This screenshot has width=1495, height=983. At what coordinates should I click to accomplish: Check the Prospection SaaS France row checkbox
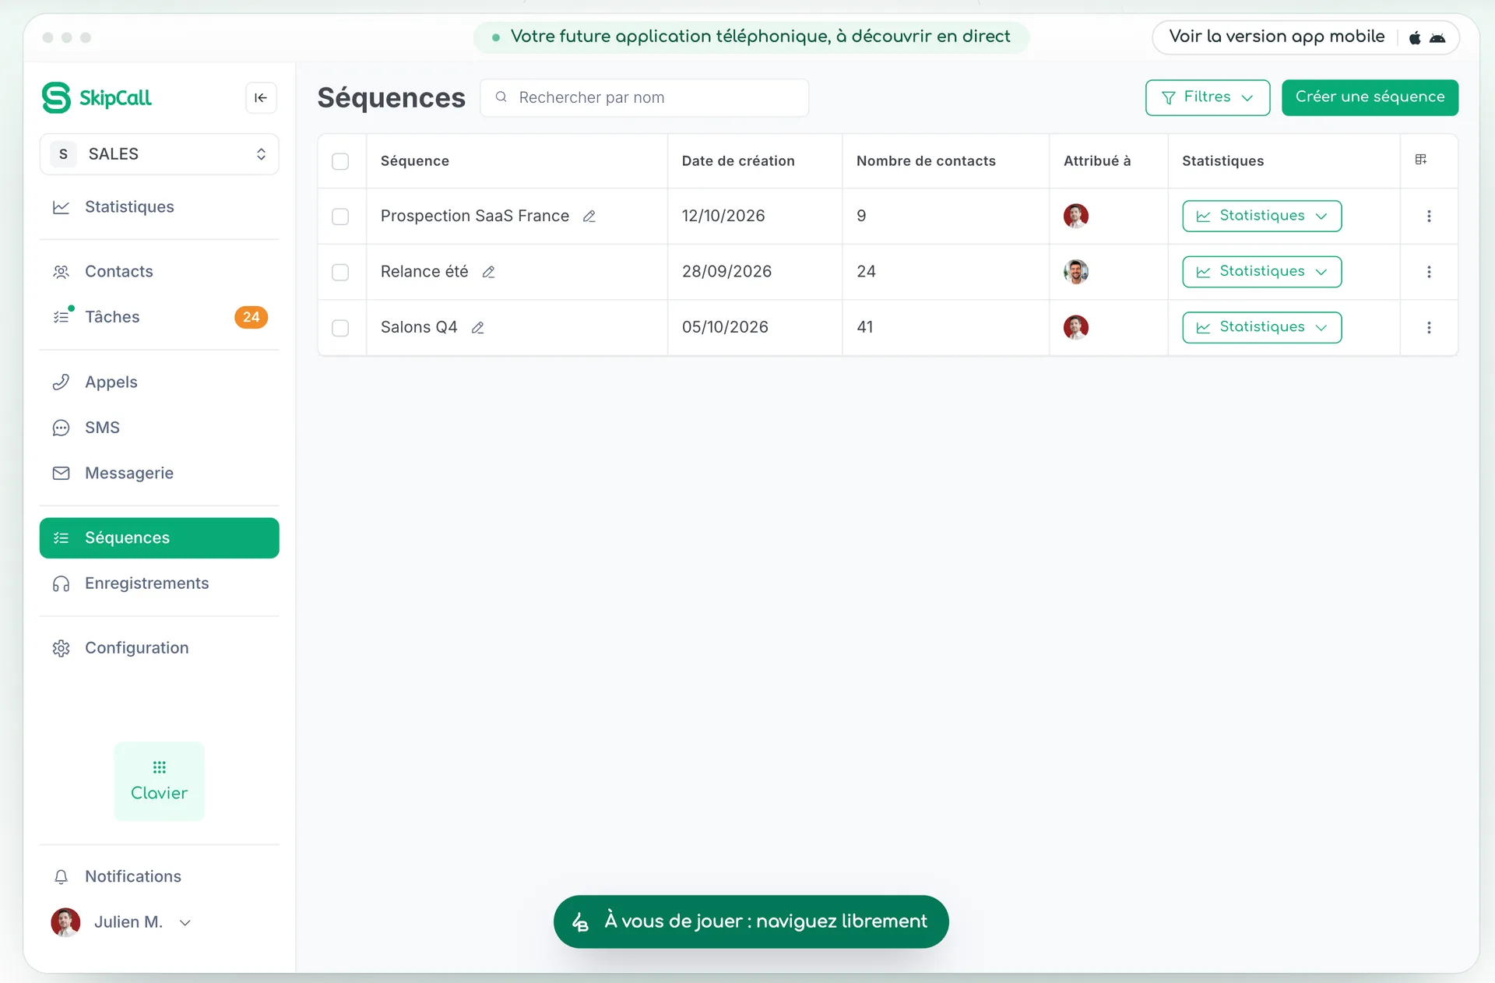(x=340, y=217)
